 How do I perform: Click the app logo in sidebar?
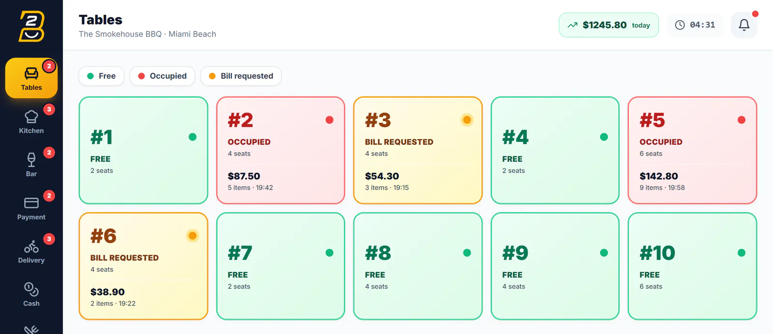click(x=31, y=26)
